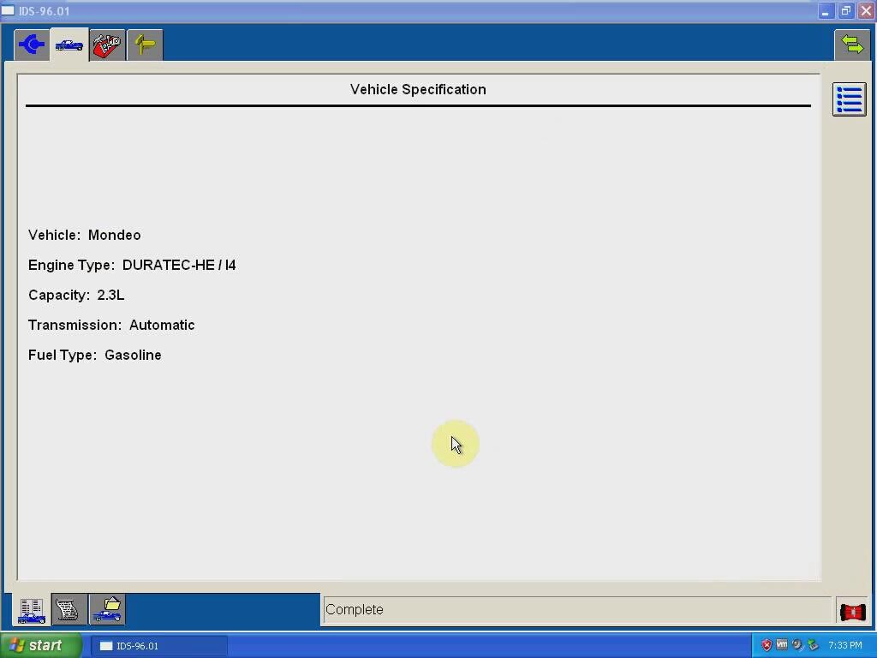This screenshot has height=658, width=877.
Task: Open the blue system page tab
Action: point(32,45)
